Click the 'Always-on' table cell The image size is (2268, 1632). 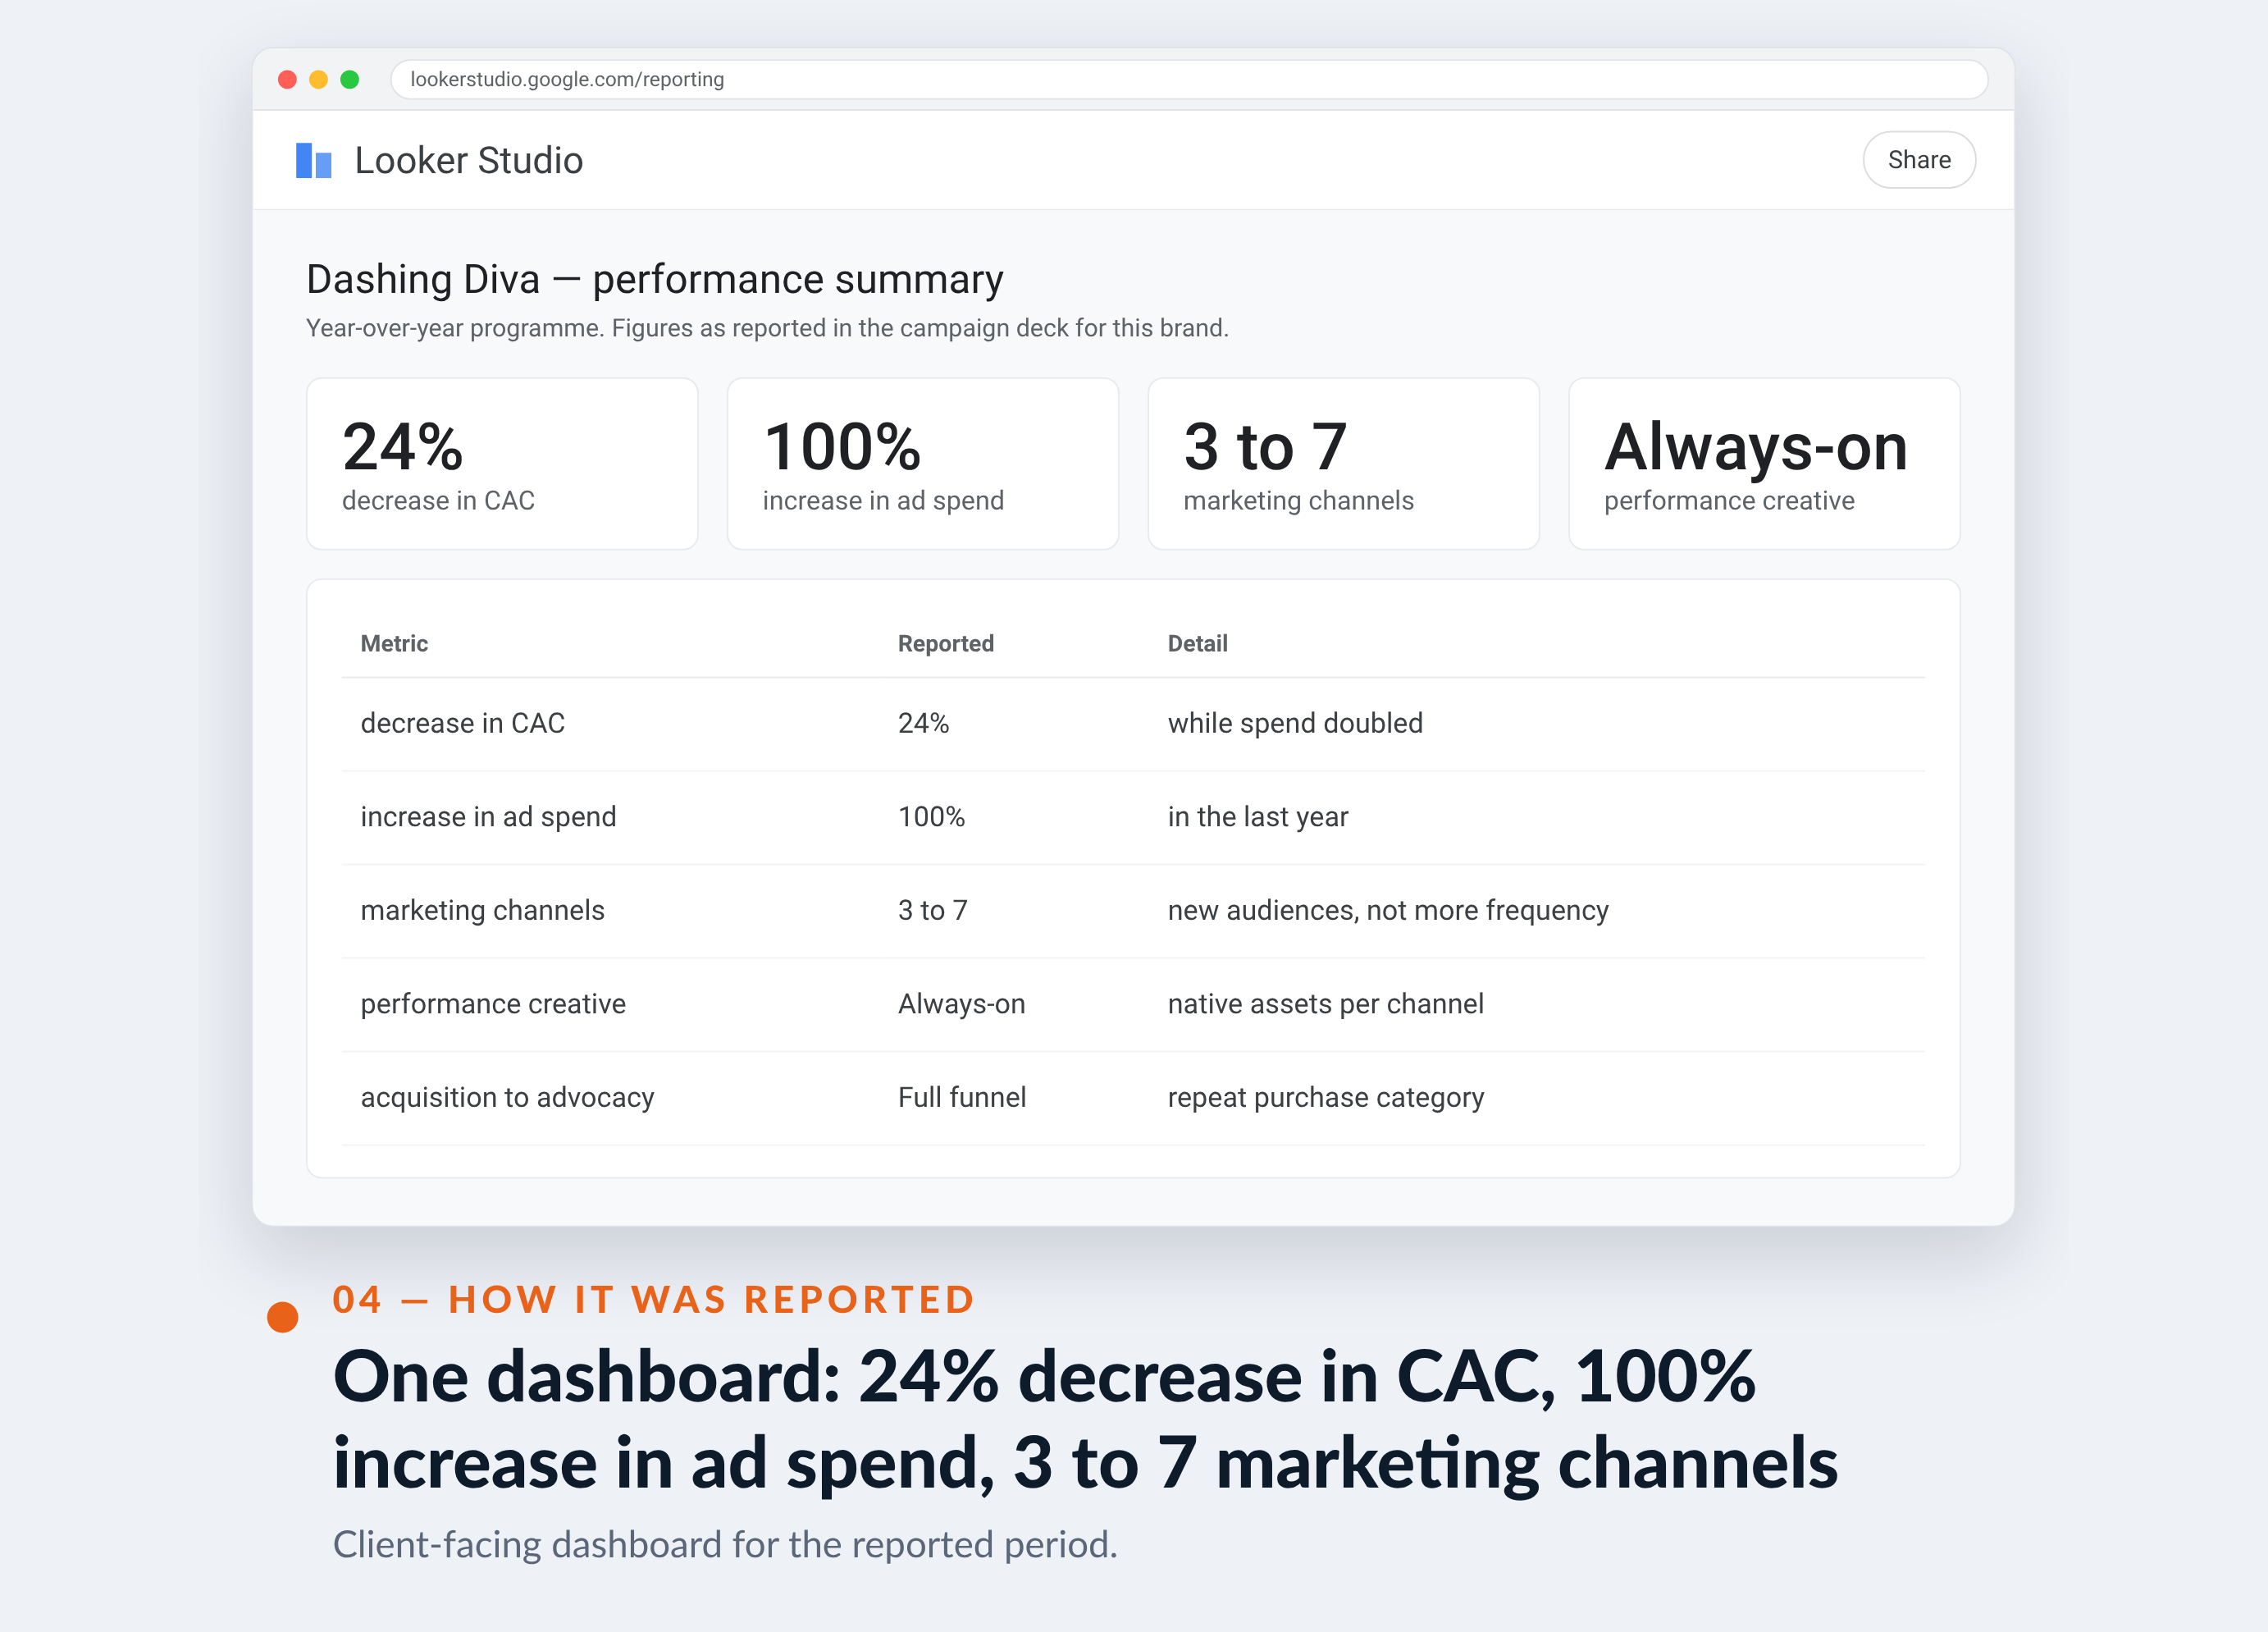(961, 1003)
